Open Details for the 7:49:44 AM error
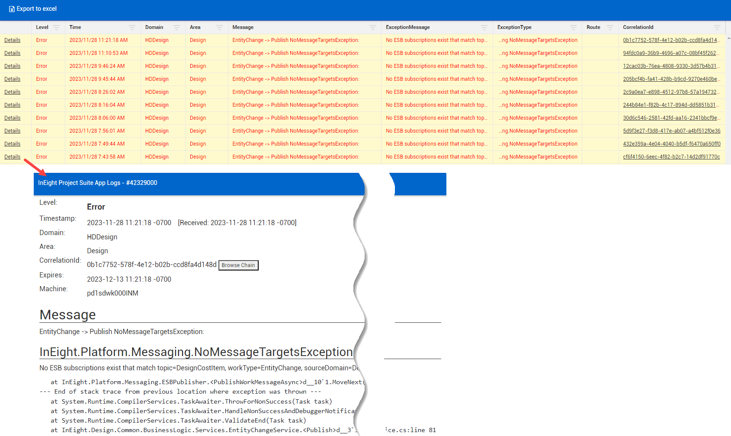The image size is (731, 436). click(x=13, y=144)
